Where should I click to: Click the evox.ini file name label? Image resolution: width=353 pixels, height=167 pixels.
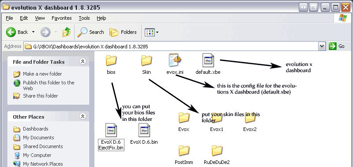coord(175,72)
